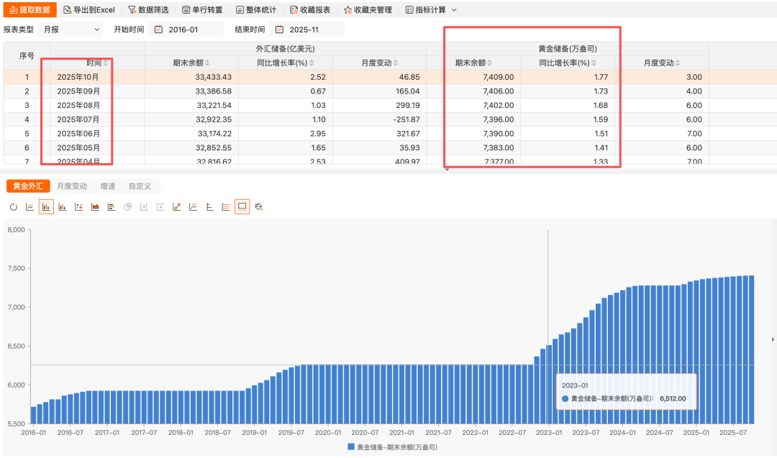Viewport: 777px width, 458px height.
Task: Switch to 增速 chart tab
Action: click(107, 186)
